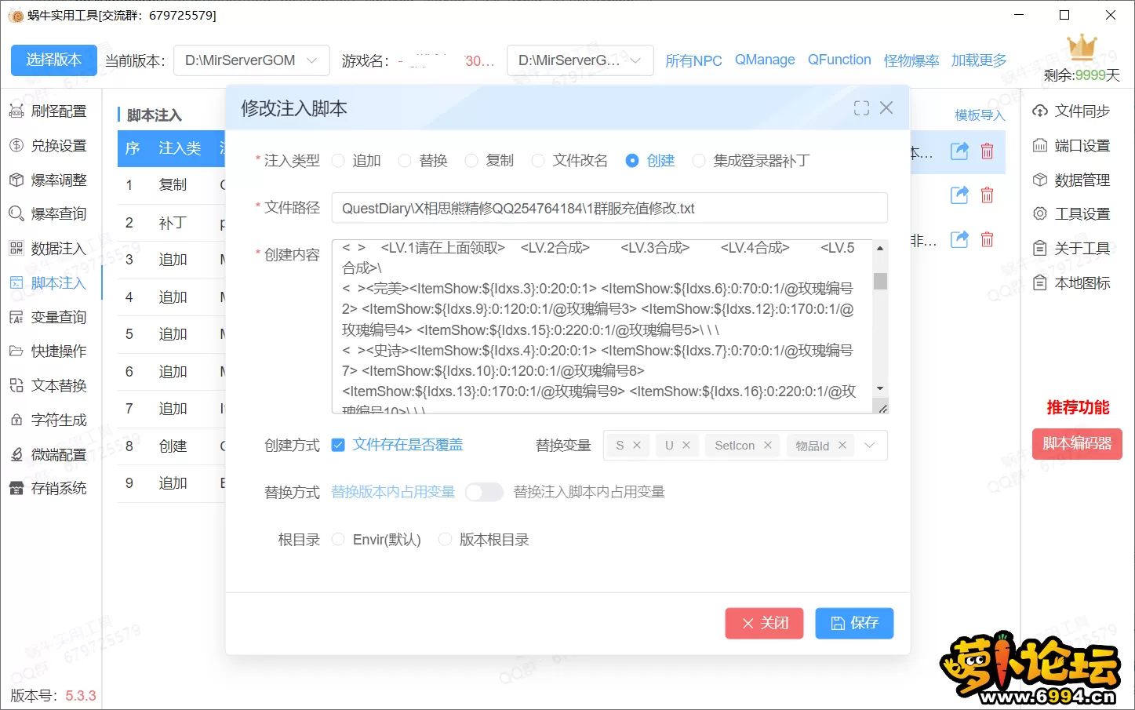
Task: Click the red 关闭 button
Action: coord(764,623)
